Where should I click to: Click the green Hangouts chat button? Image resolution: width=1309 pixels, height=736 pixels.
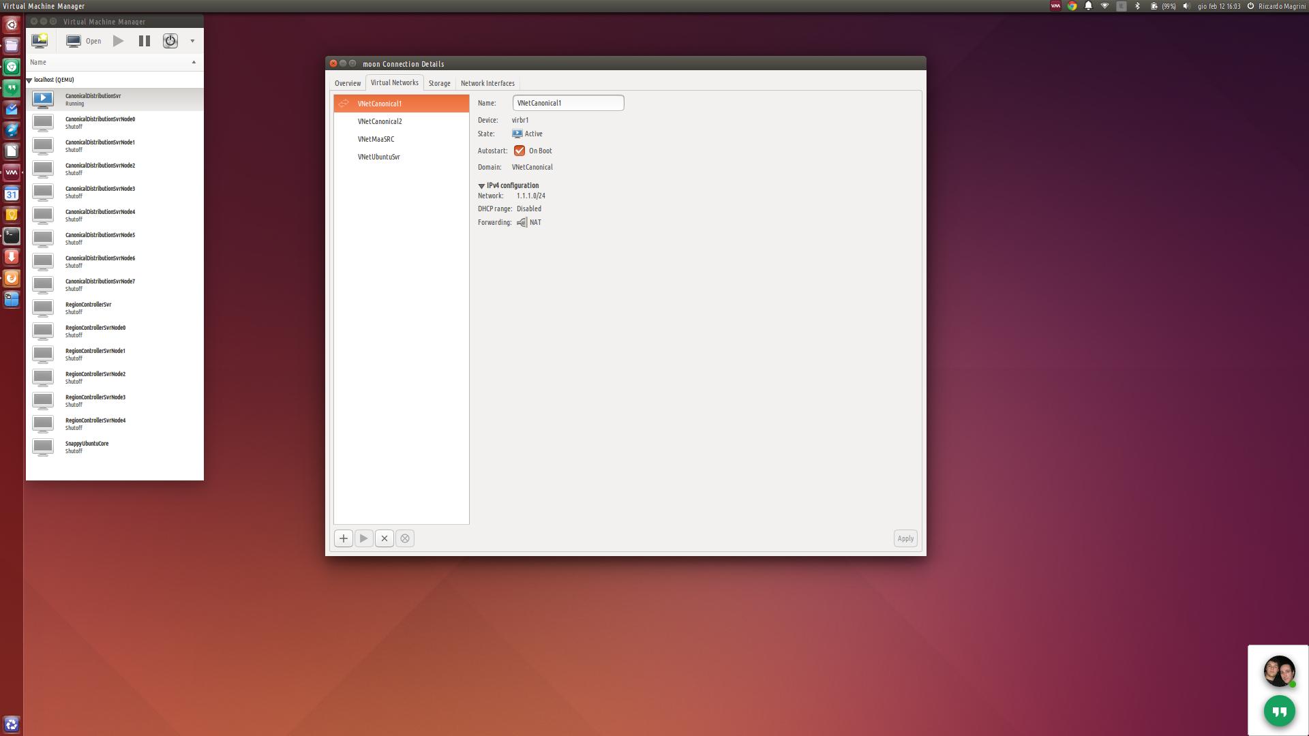[1279, 711]
